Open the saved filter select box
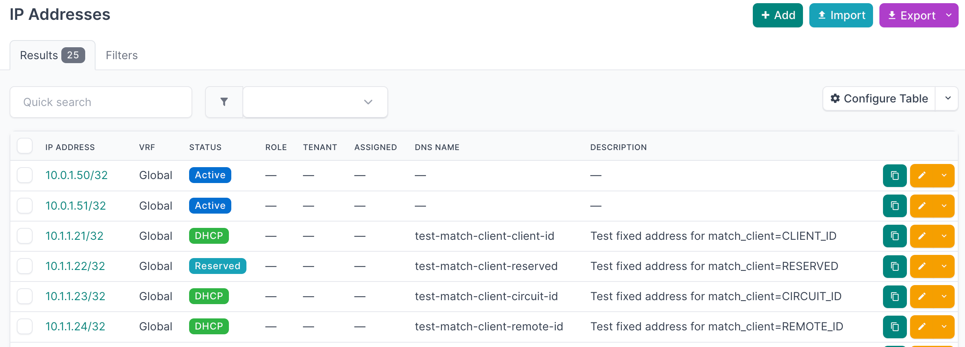 [x=315, y=102]
